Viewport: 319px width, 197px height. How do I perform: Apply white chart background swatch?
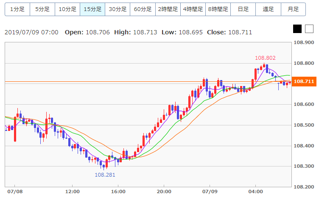[309, 29]
